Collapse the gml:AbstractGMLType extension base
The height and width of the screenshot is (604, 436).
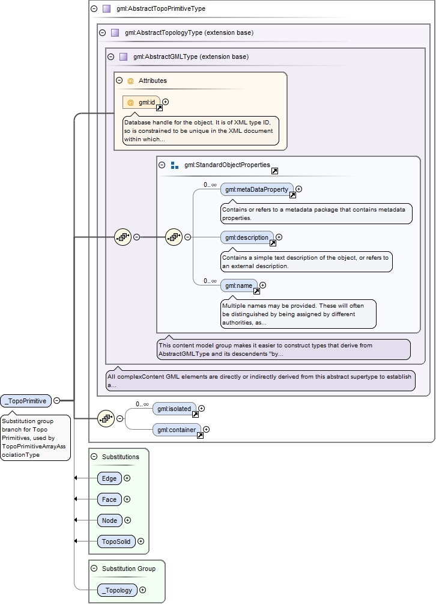click(111, 56)
